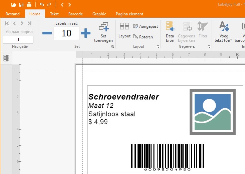Select the Schroevendraaier text on the label
Viewport: 245px width, 174px height.
click(124, 97)
